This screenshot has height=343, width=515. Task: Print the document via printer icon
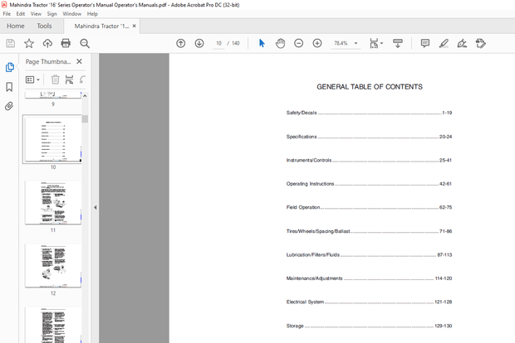click(66, 43)
